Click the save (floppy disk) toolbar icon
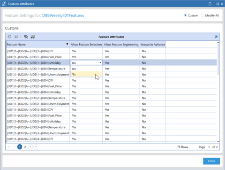The image size is (225, 170). click(x=16, y=37)
